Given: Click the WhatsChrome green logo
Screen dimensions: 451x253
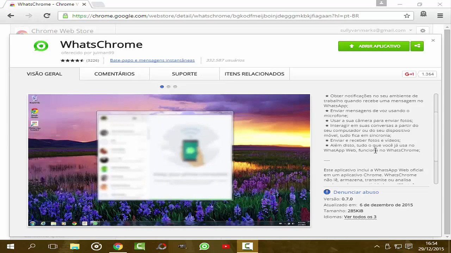Looking at the screenshot, I should (x=41, y=46).
